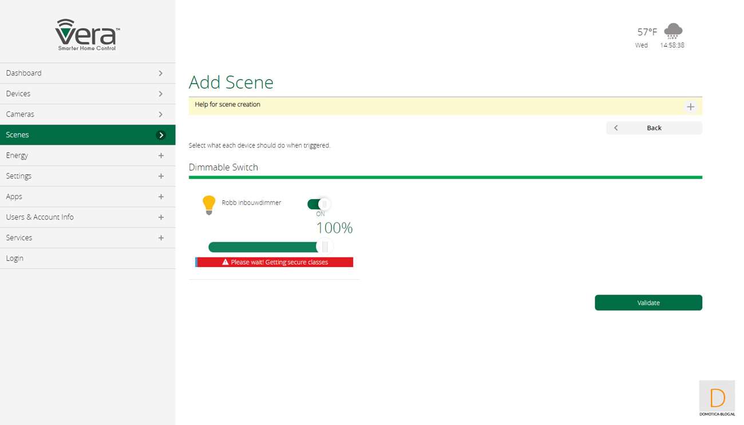Expand the Energy menu section
Screen dimensions: 744x425
(x=161, y=156)
